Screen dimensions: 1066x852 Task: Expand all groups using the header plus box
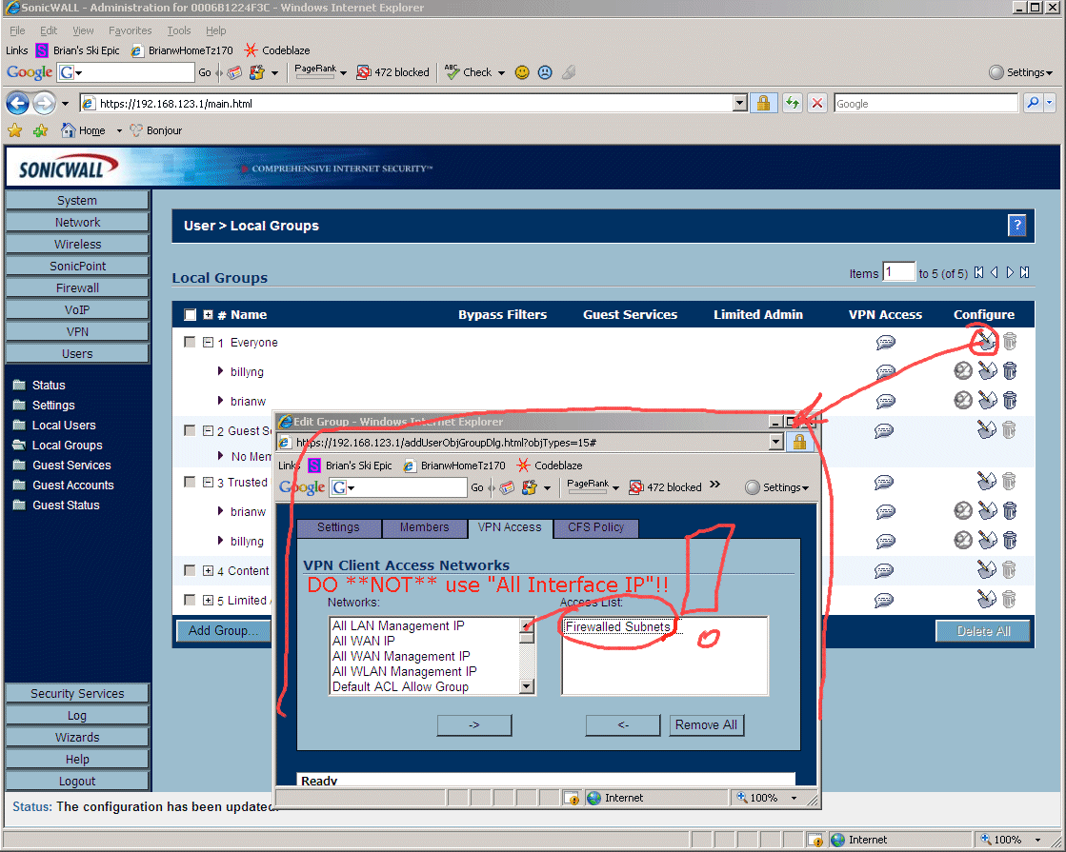click(x=208, y=314)
